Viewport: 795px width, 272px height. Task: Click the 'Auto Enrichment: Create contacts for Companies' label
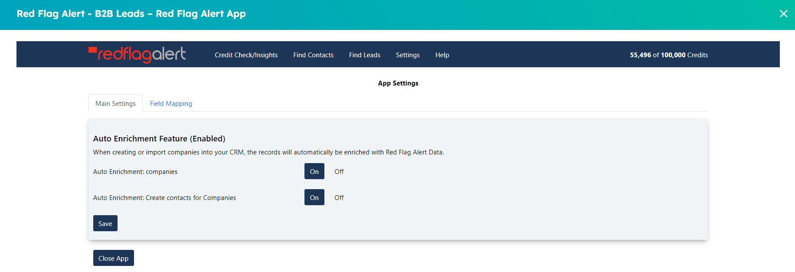[165, 198]
